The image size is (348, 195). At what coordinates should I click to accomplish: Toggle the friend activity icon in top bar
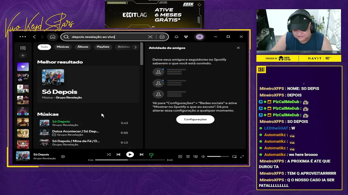point(186,37)
